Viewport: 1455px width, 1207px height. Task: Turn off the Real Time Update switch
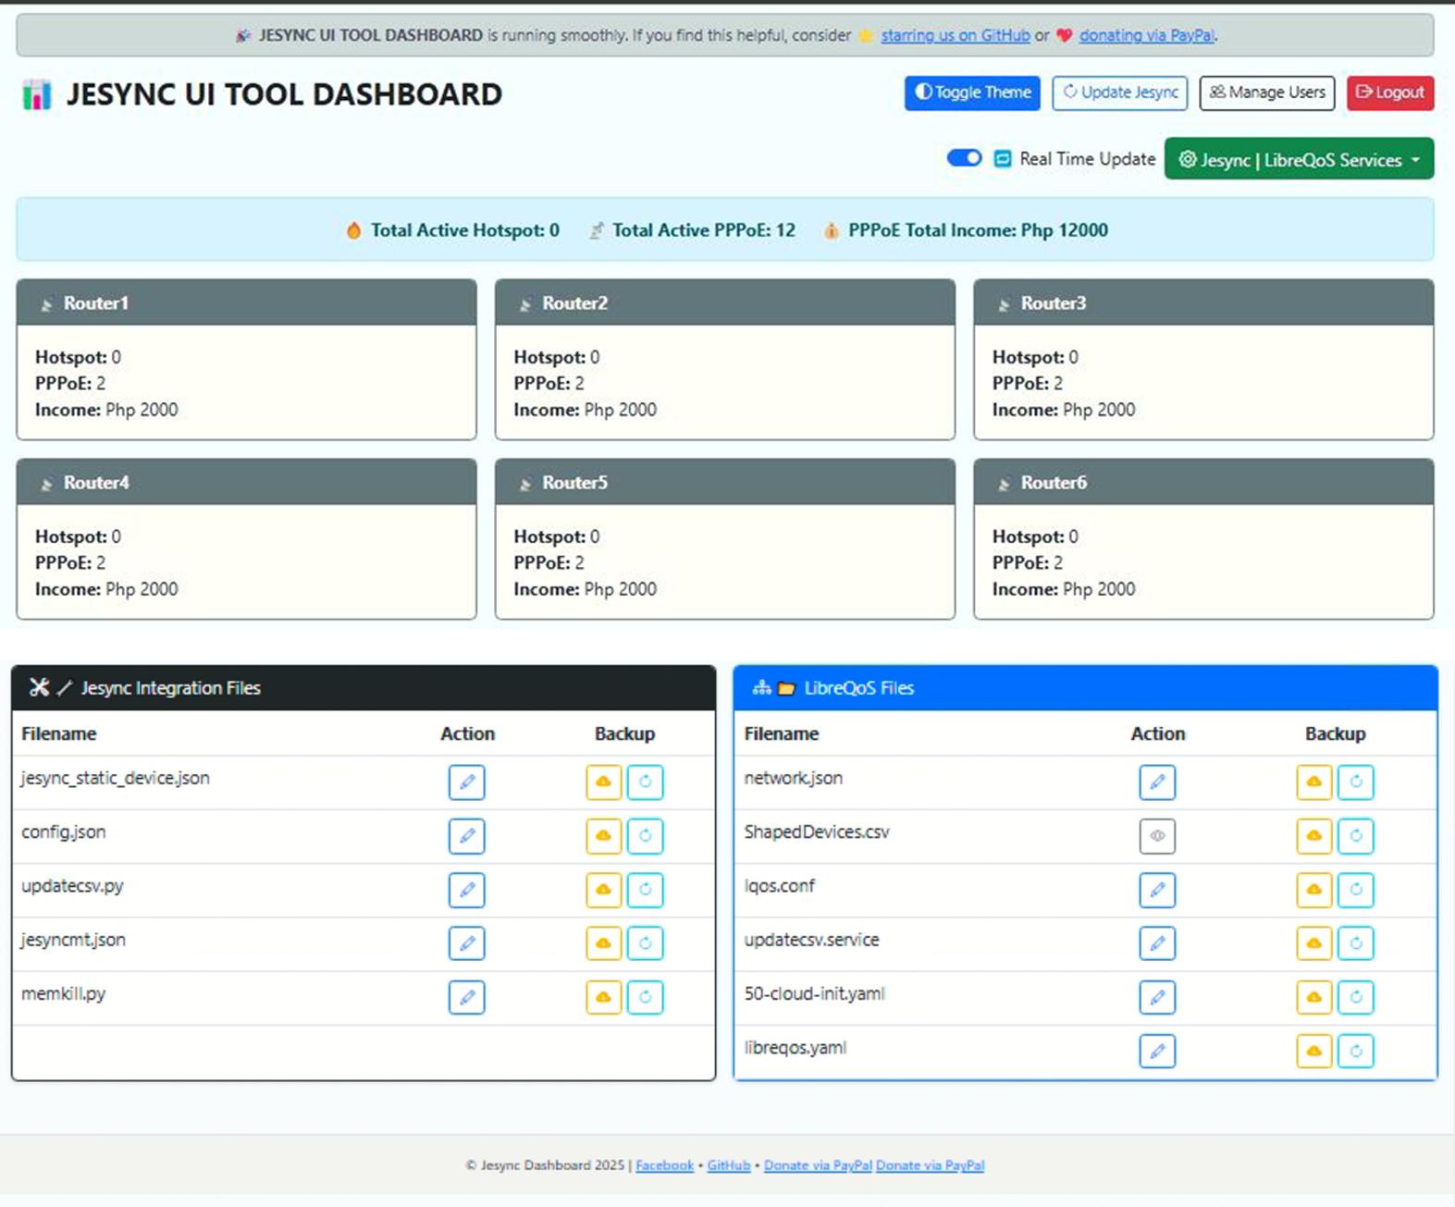(964, 158)
